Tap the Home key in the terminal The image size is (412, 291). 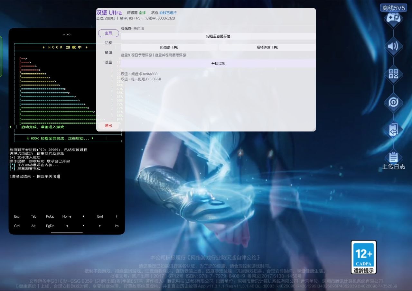[67, 216]
